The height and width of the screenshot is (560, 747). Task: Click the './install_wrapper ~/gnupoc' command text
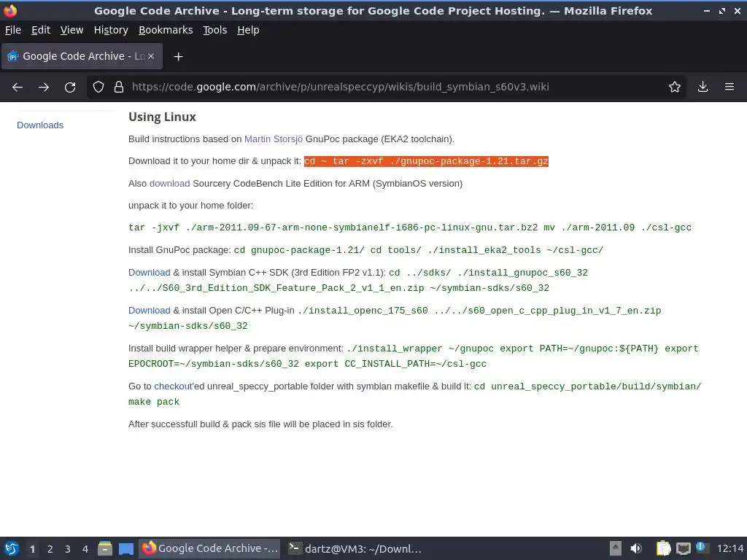pyautogui.click(x=420, y=349)
